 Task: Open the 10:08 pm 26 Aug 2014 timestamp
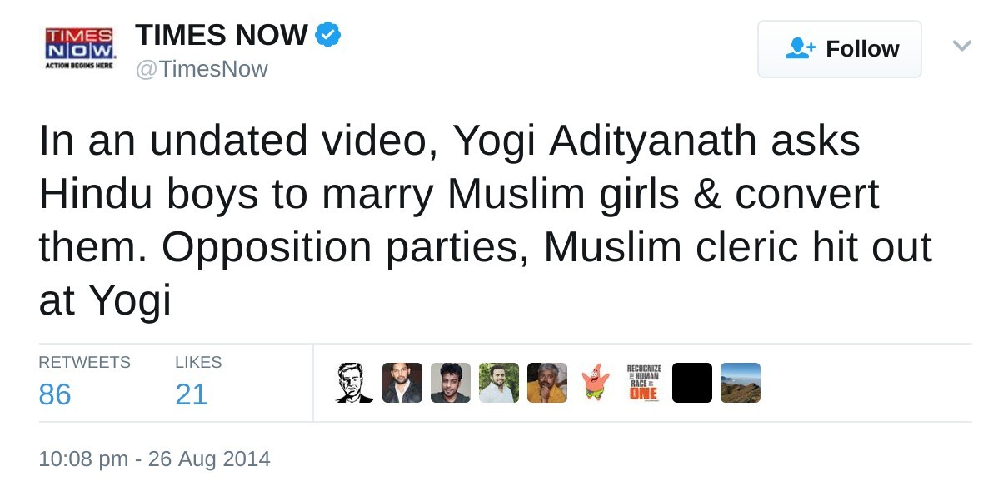[155, 459]
